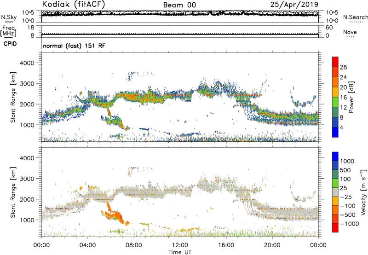Select the "CPID" row label
This screenshot has width=368, height=255.
point(10,44)
